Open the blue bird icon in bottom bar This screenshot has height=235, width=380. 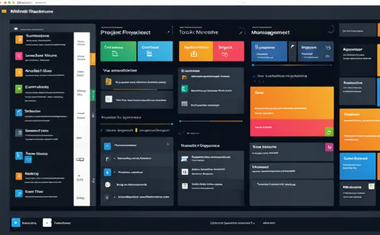pyautogui.click(x=16, y=222)
